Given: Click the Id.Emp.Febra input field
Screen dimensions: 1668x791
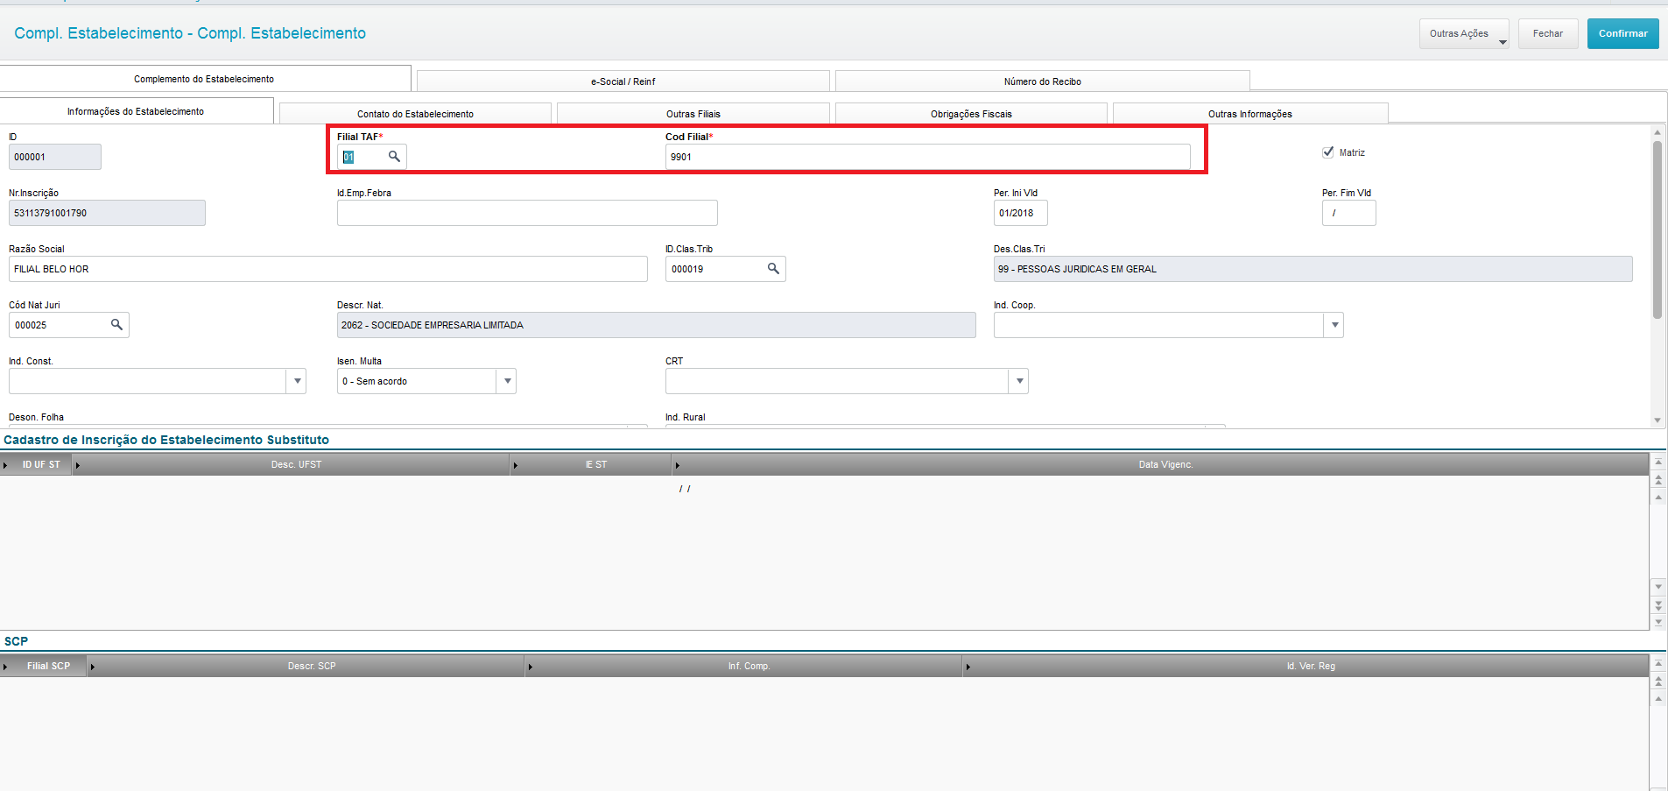Looking at the screenshot, I should [527, 213].
